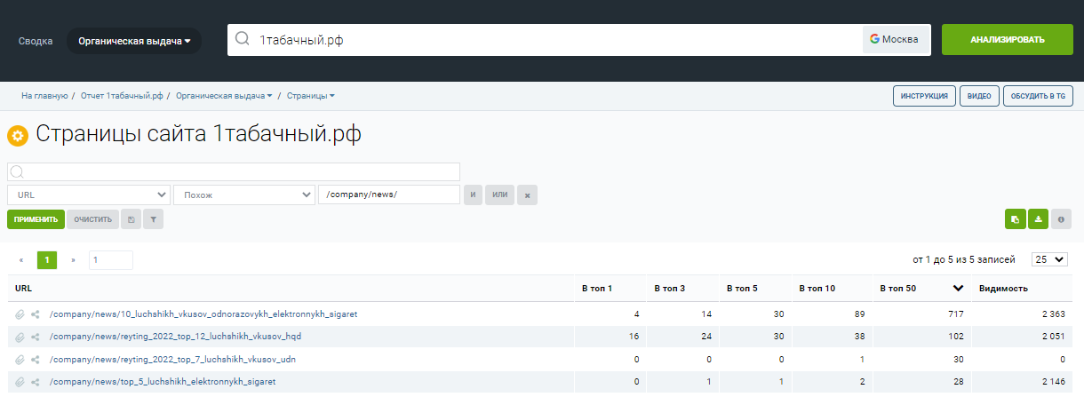
Task: Click the АНАЛИЗИРОВАТЬ button
Action: 1008,40
